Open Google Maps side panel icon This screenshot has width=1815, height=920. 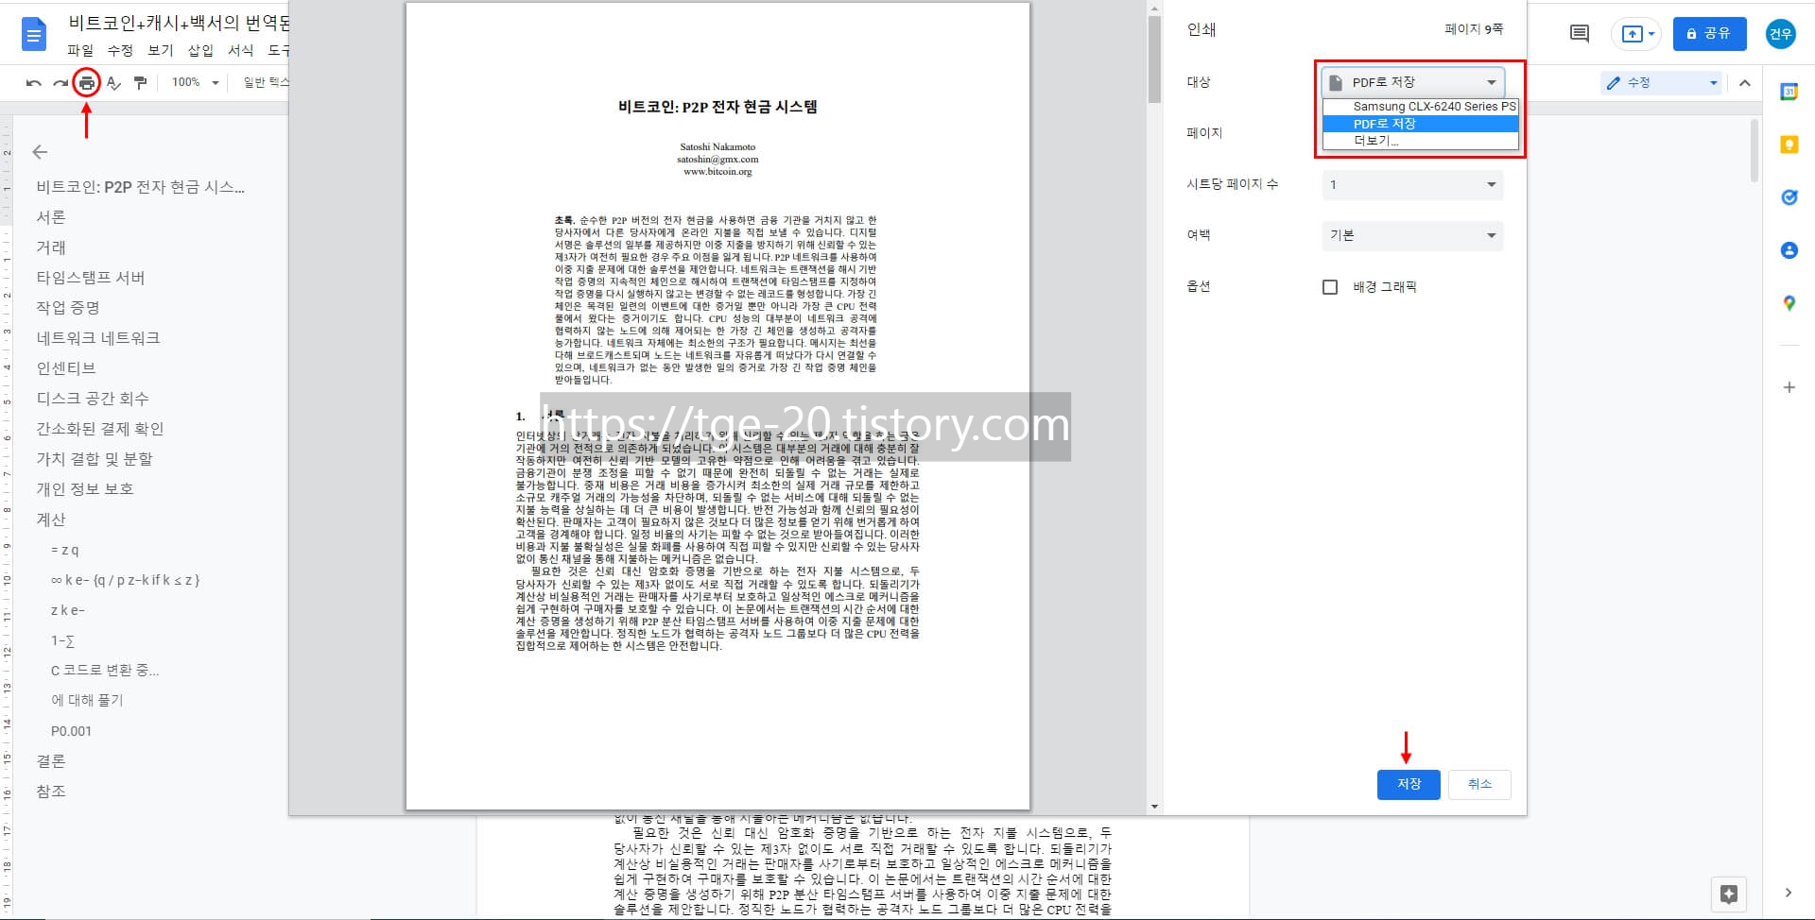[1789, 303]
